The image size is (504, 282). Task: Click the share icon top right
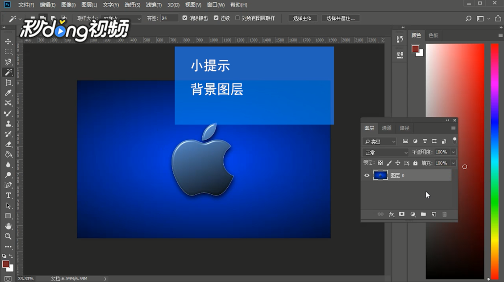(498, 18)
